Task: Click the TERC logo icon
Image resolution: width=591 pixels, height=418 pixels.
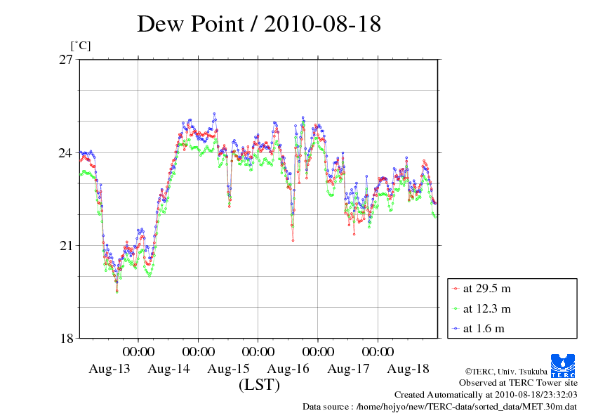Action: (x=563, y=366)
